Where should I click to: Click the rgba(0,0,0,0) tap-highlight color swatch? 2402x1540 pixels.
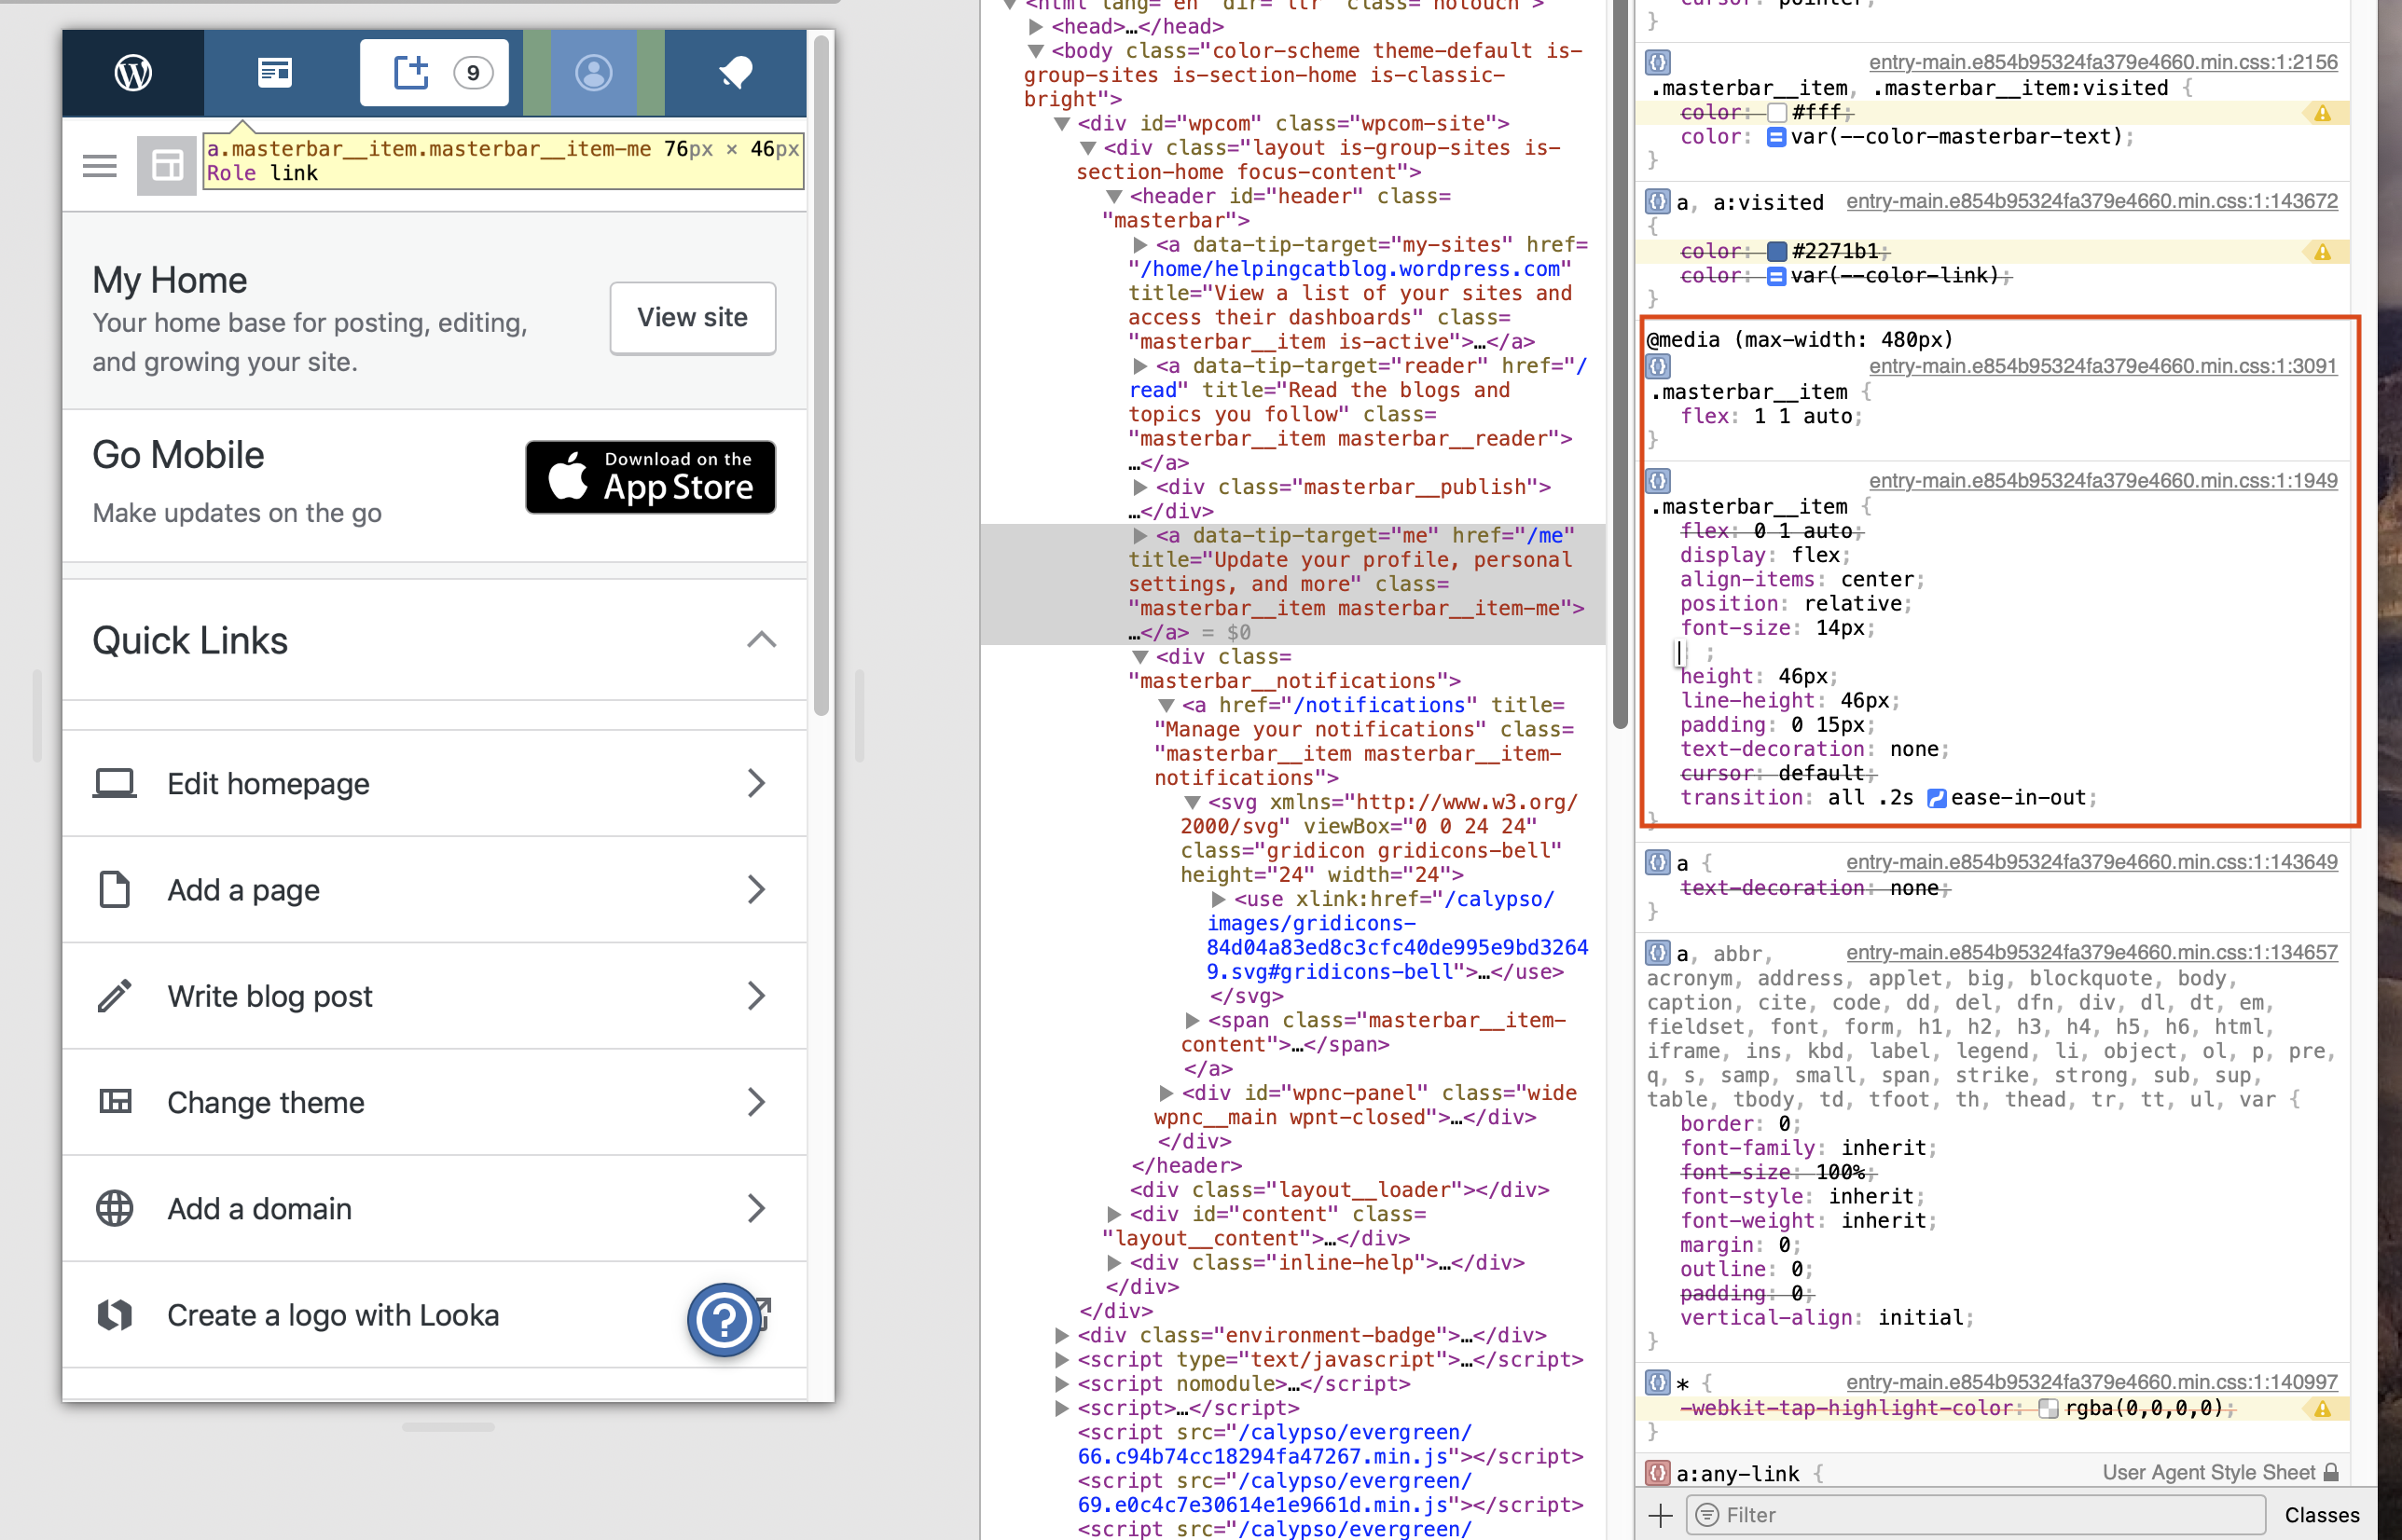pos(2048,1408)
